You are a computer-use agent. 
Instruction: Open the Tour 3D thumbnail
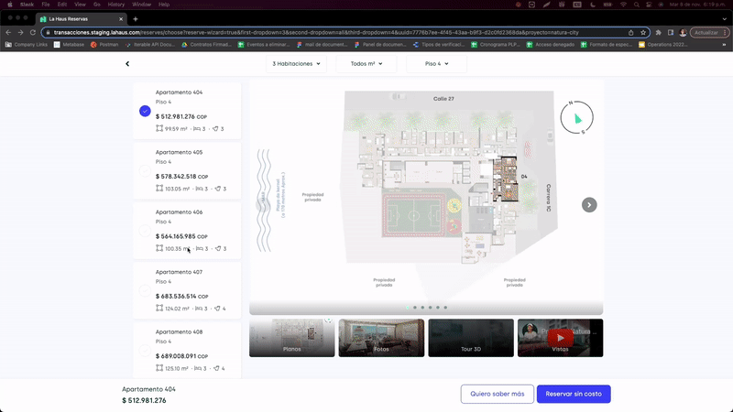[471, 338]
